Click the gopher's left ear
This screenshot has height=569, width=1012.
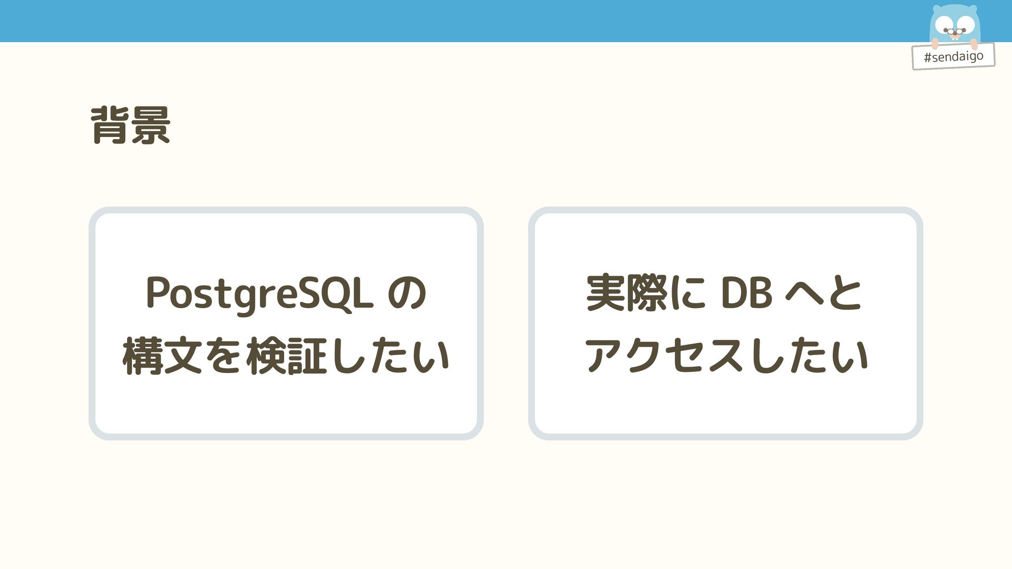[x=937, y=8]
